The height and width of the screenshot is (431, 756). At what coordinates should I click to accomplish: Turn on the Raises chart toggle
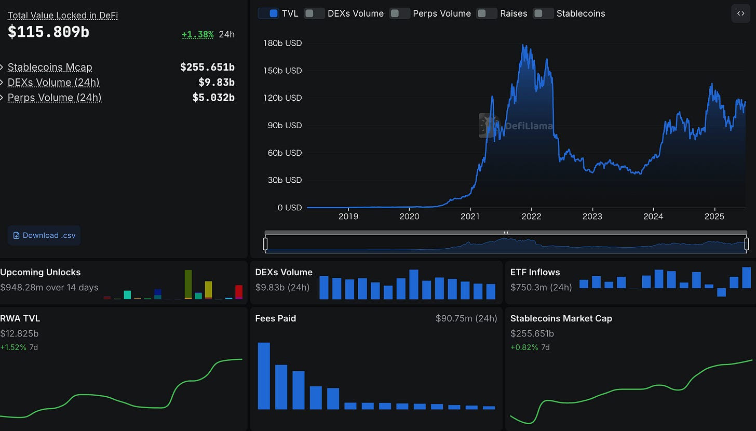pyautogui.click(x=487, y=14)
